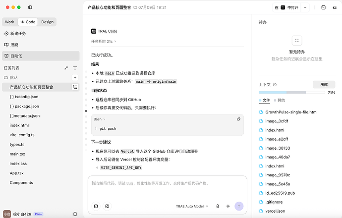Open the Bash language dropdown
342x218 pixels.
(100, 119)
